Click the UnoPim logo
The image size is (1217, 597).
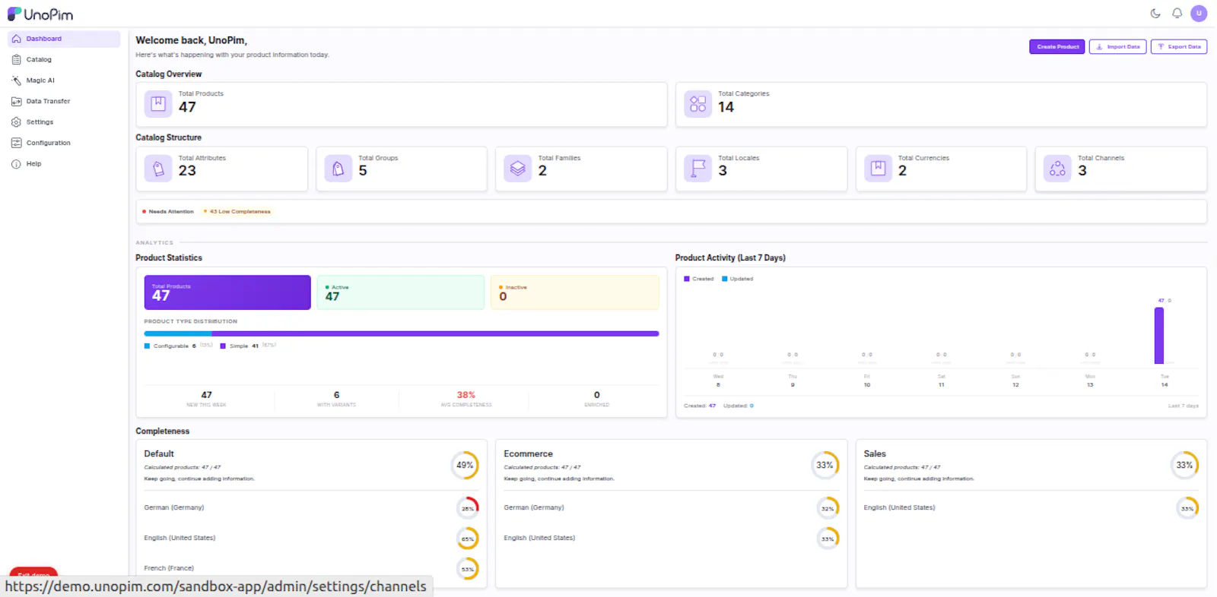click(x=40, y=14)
